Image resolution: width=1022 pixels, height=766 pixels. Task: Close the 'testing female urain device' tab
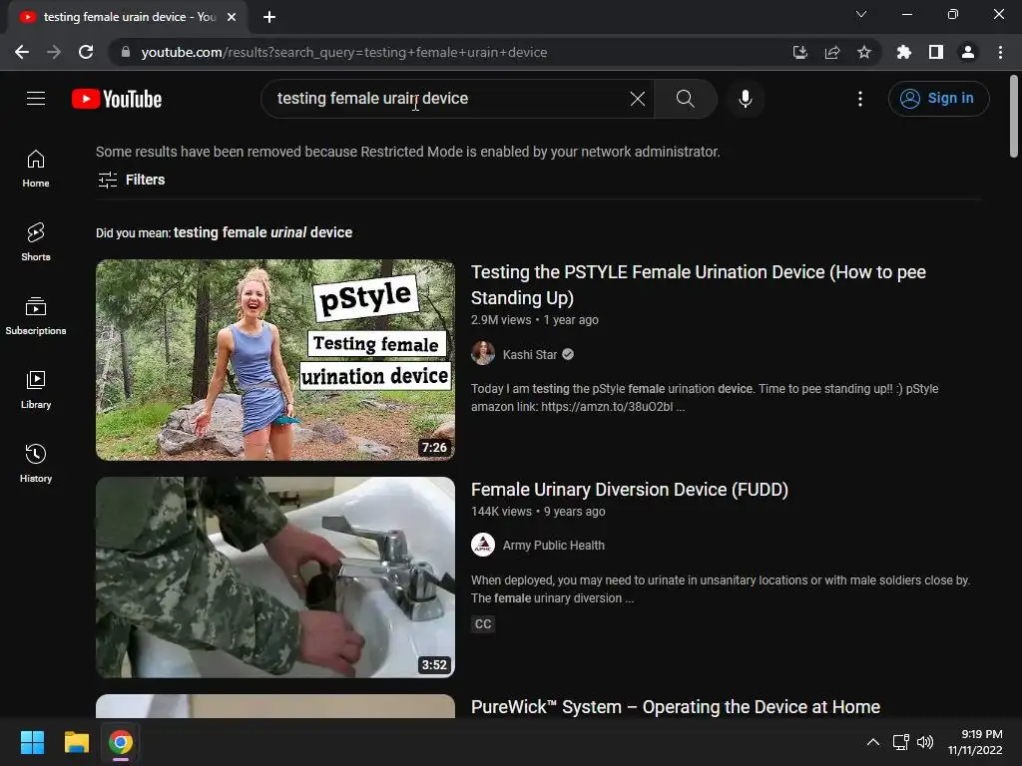(x=231, y=17)
